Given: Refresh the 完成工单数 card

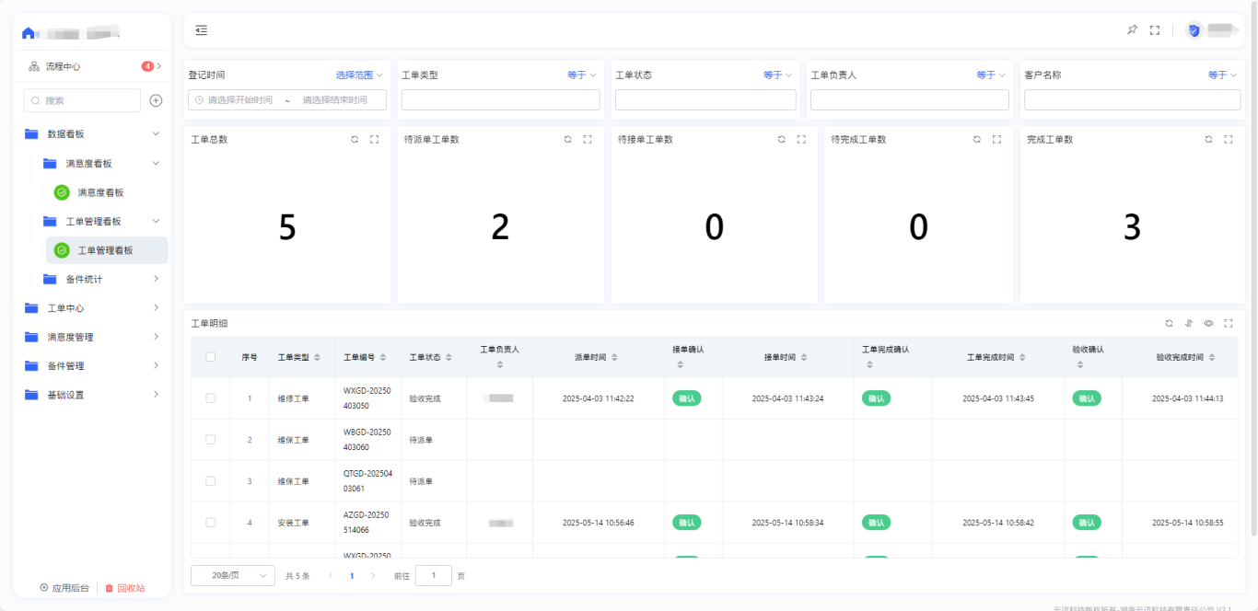Looking at the screenshot, I should (x=1208, y=139).
